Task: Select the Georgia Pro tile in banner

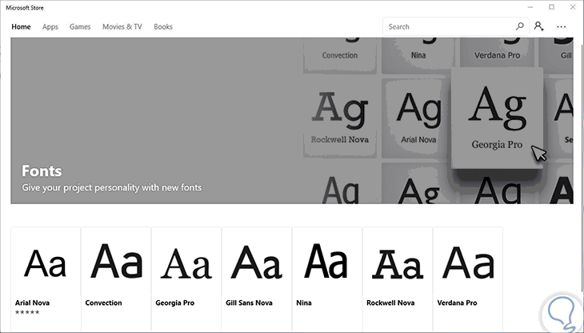Action: [498, 118]
